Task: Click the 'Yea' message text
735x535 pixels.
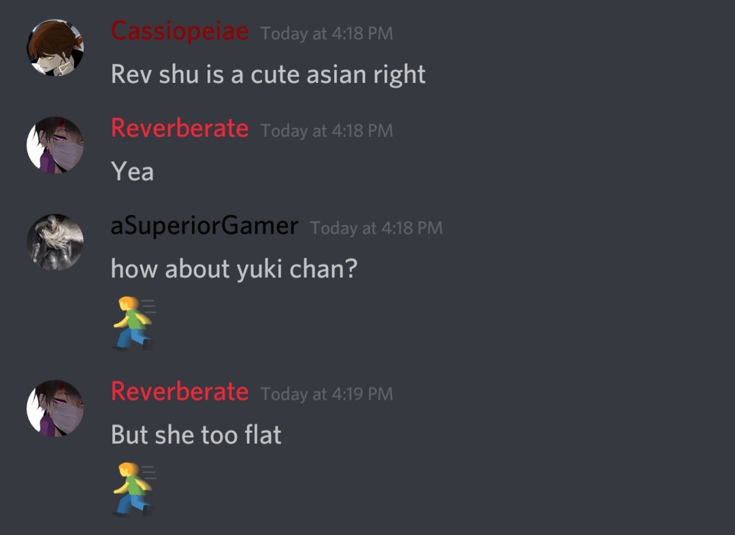Action: pyautogui.click(x=132, y=171)
